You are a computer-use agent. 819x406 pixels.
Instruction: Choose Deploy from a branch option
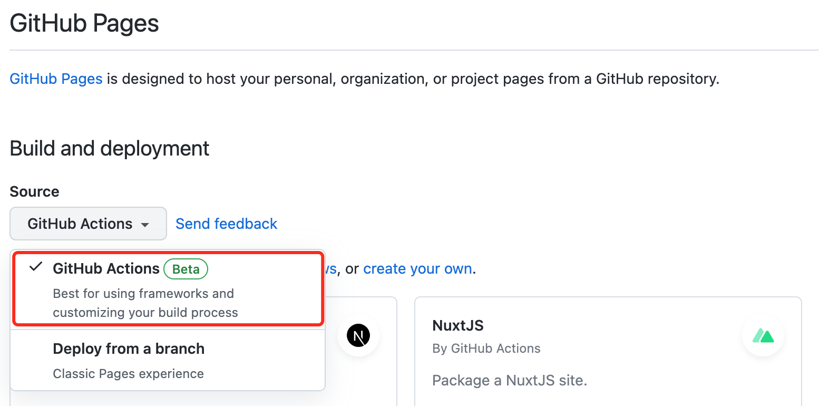pos(168,361)
